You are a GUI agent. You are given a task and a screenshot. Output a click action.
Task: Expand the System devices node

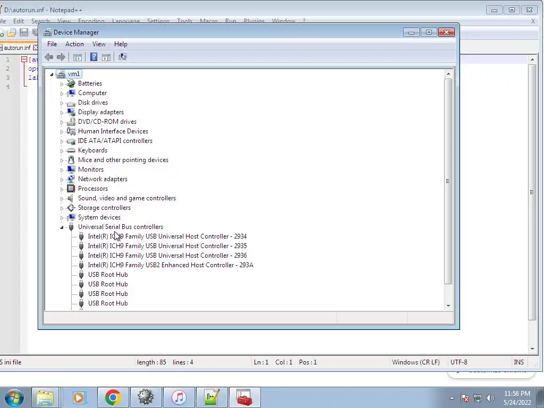(62, 217)
